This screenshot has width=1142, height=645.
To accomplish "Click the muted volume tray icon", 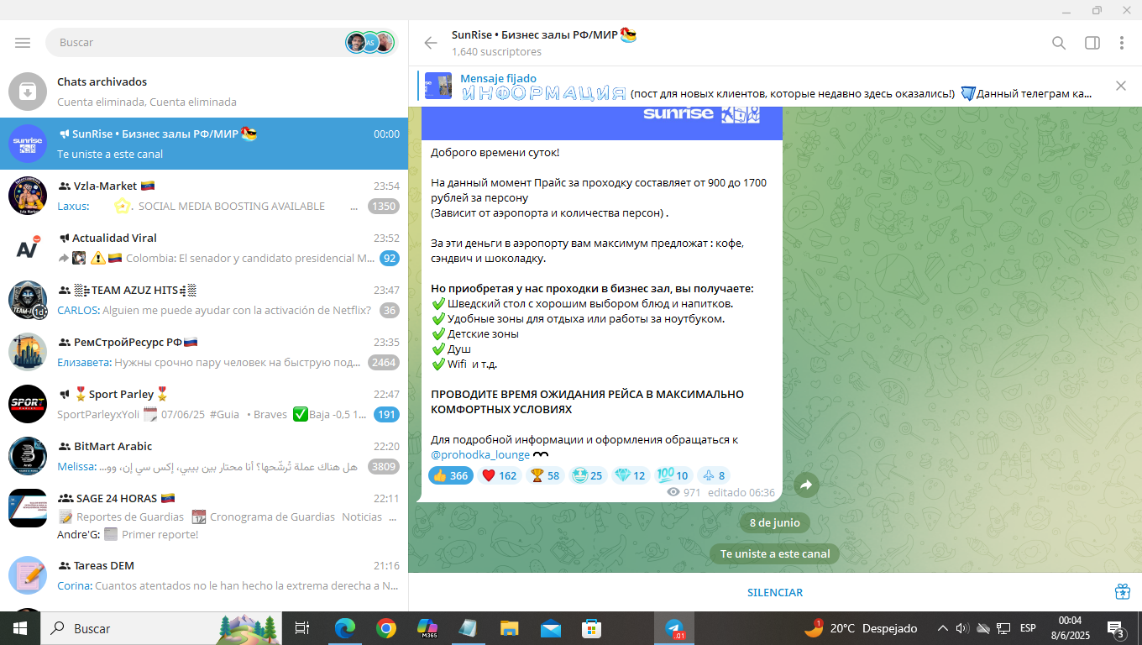I will coord(962,628).
